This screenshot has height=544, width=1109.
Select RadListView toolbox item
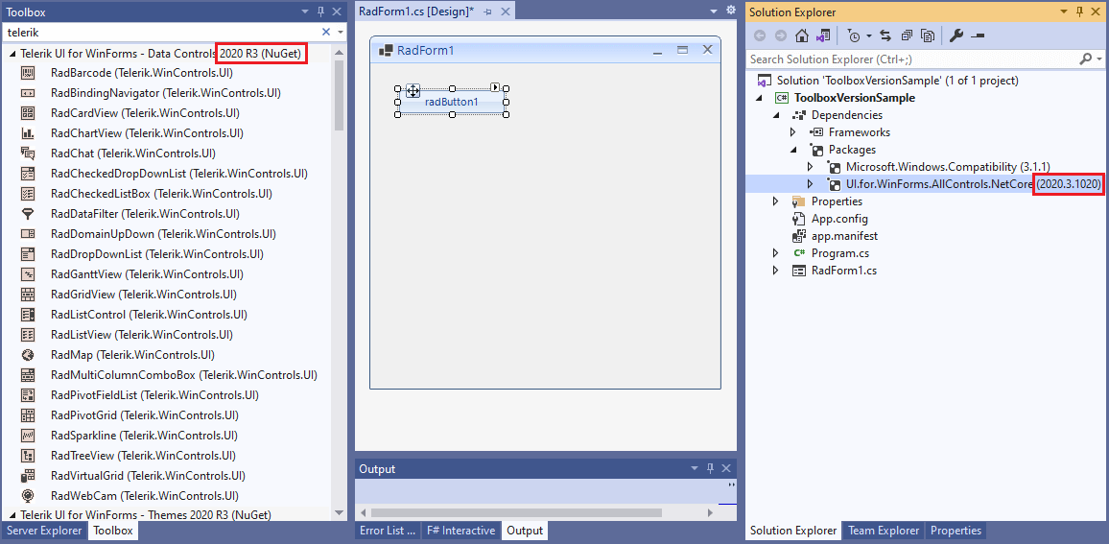141,334
